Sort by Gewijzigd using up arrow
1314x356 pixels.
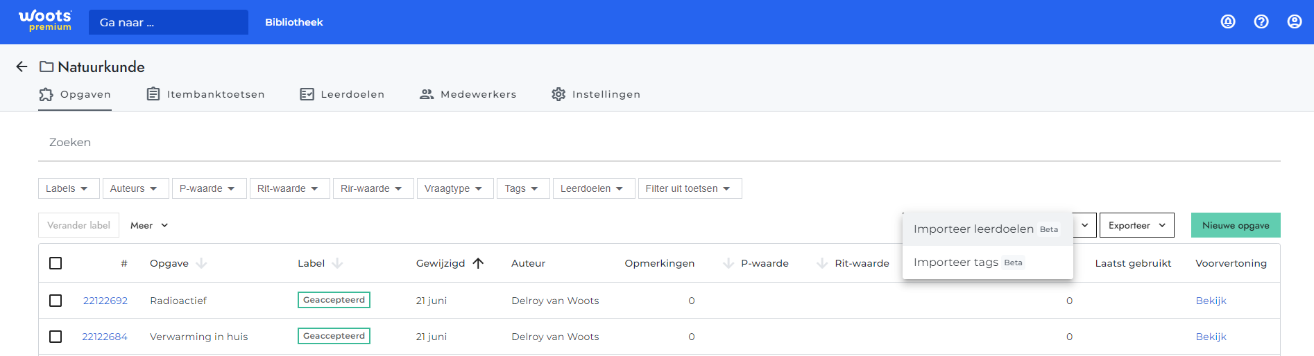coord(478,263)
